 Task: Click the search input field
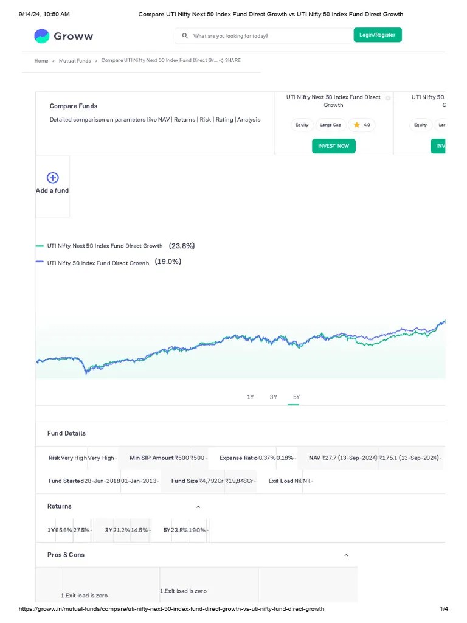[x=268, y=36]
